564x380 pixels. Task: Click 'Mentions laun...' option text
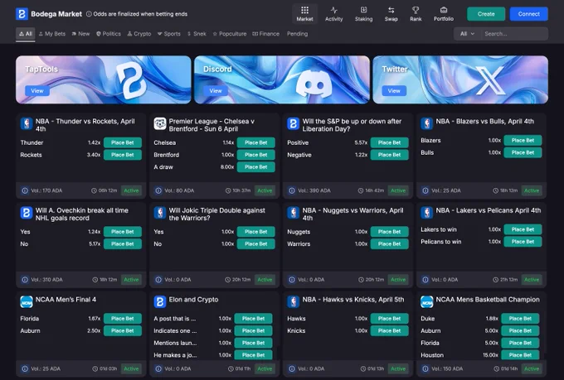175,343
